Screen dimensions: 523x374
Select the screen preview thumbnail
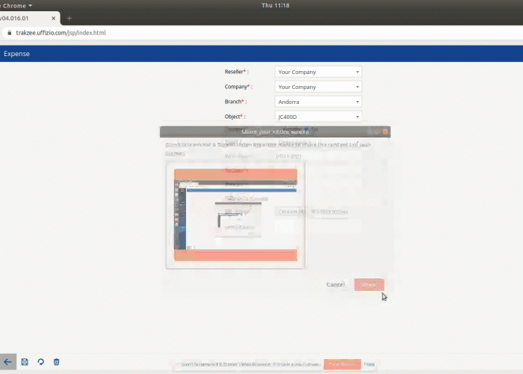[235, 215]
